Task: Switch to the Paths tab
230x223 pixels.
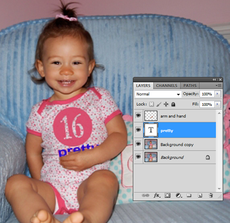Action: [x=190, y=85]
